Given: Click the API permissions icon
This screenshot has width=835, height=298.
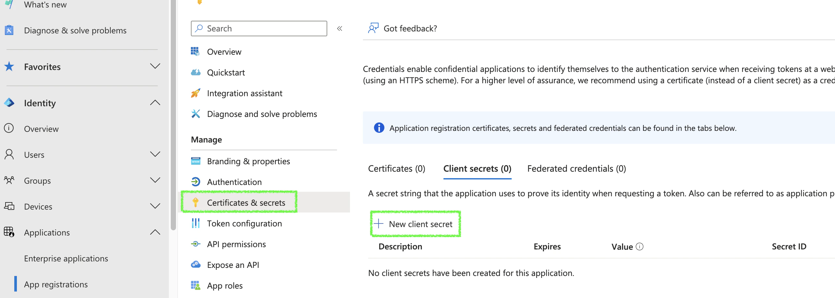Looking at the screenshot, I should (195, 244).
